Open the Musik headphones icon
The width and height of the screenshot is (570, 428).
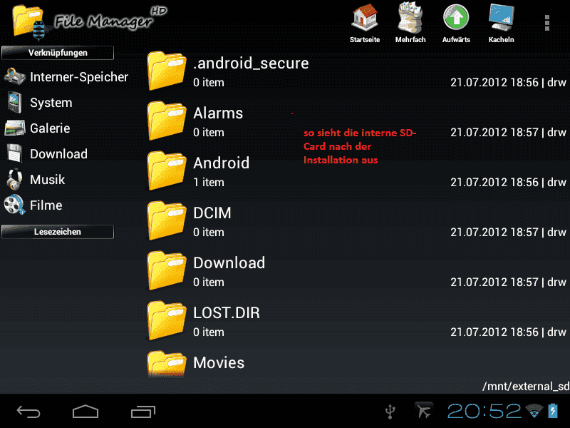coord(14,179)
